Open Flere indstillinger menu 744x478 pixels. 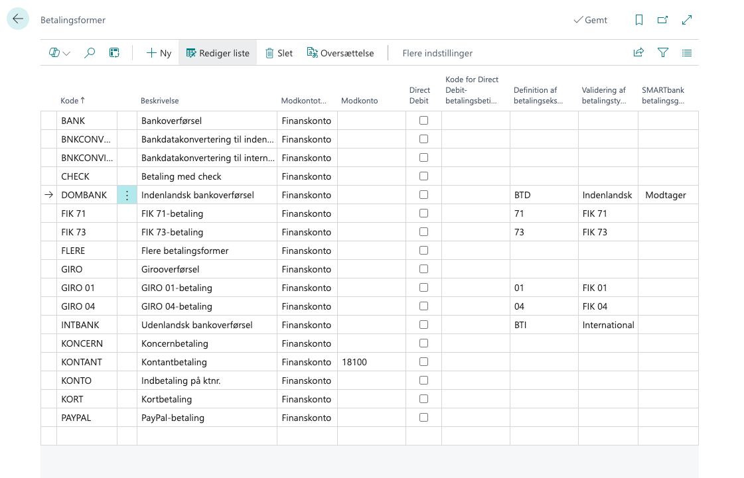point(437,53)
